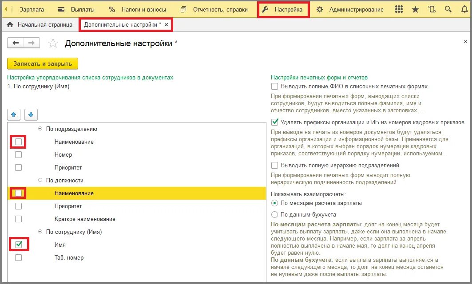Open the favorites star icon in top bar
Viewport: 472px width, 284px height.
(415, 8)
